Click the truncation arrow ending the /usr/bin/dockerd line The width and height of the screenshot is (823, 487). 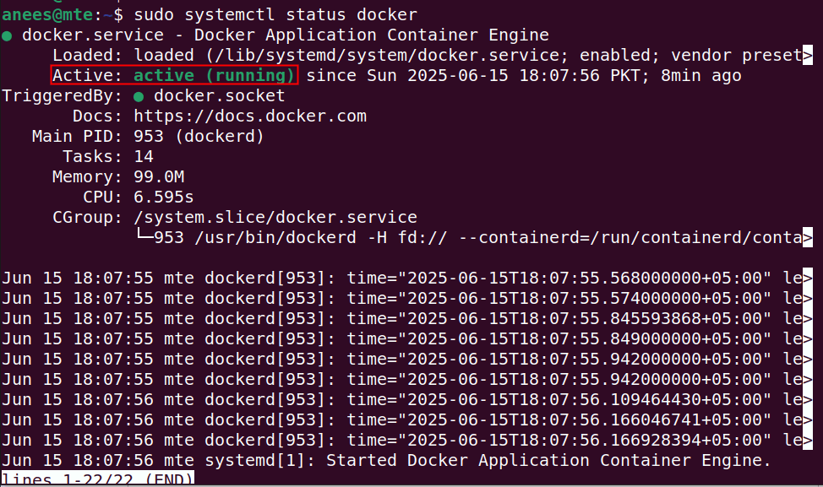tap(807, 238)
